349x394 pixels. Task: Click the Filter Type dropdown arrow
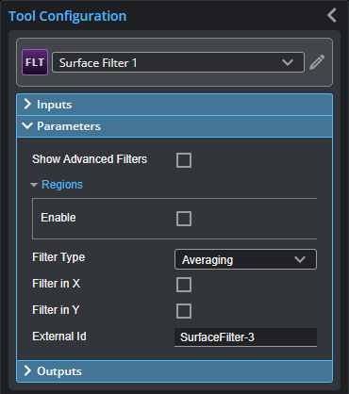click(300, 259)
